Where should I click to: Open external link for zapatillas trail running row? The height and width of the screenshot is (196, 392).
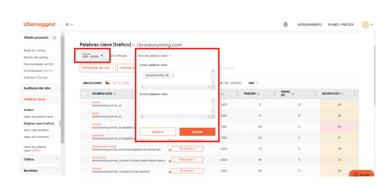point(170,150)
